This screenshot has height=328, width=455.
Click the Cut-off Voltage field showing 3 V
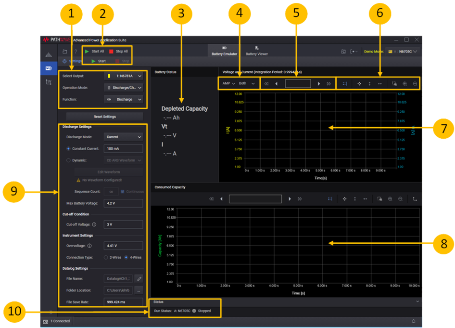point(123,224)
